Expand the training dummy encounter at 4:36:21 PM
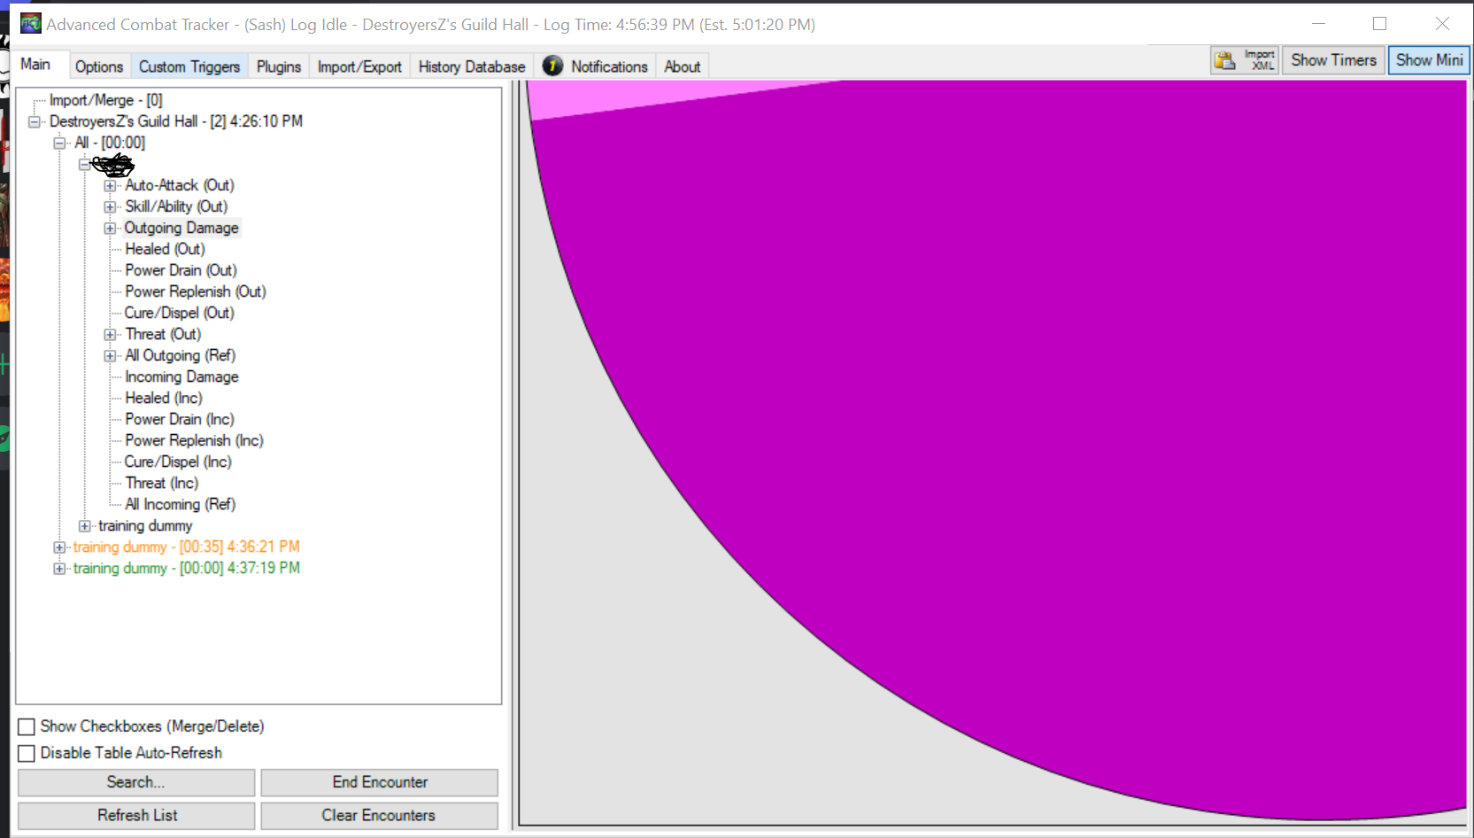The height and width of the screenshot is (838, 1474). point(58,547)
